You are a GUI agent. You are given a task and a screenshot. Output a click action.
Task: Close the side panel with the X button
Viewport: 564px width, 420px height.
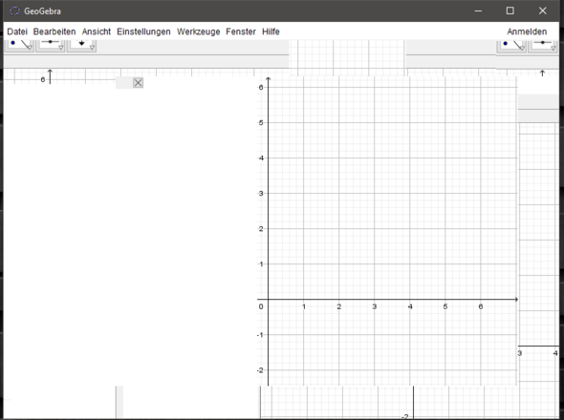pos(138,83)
